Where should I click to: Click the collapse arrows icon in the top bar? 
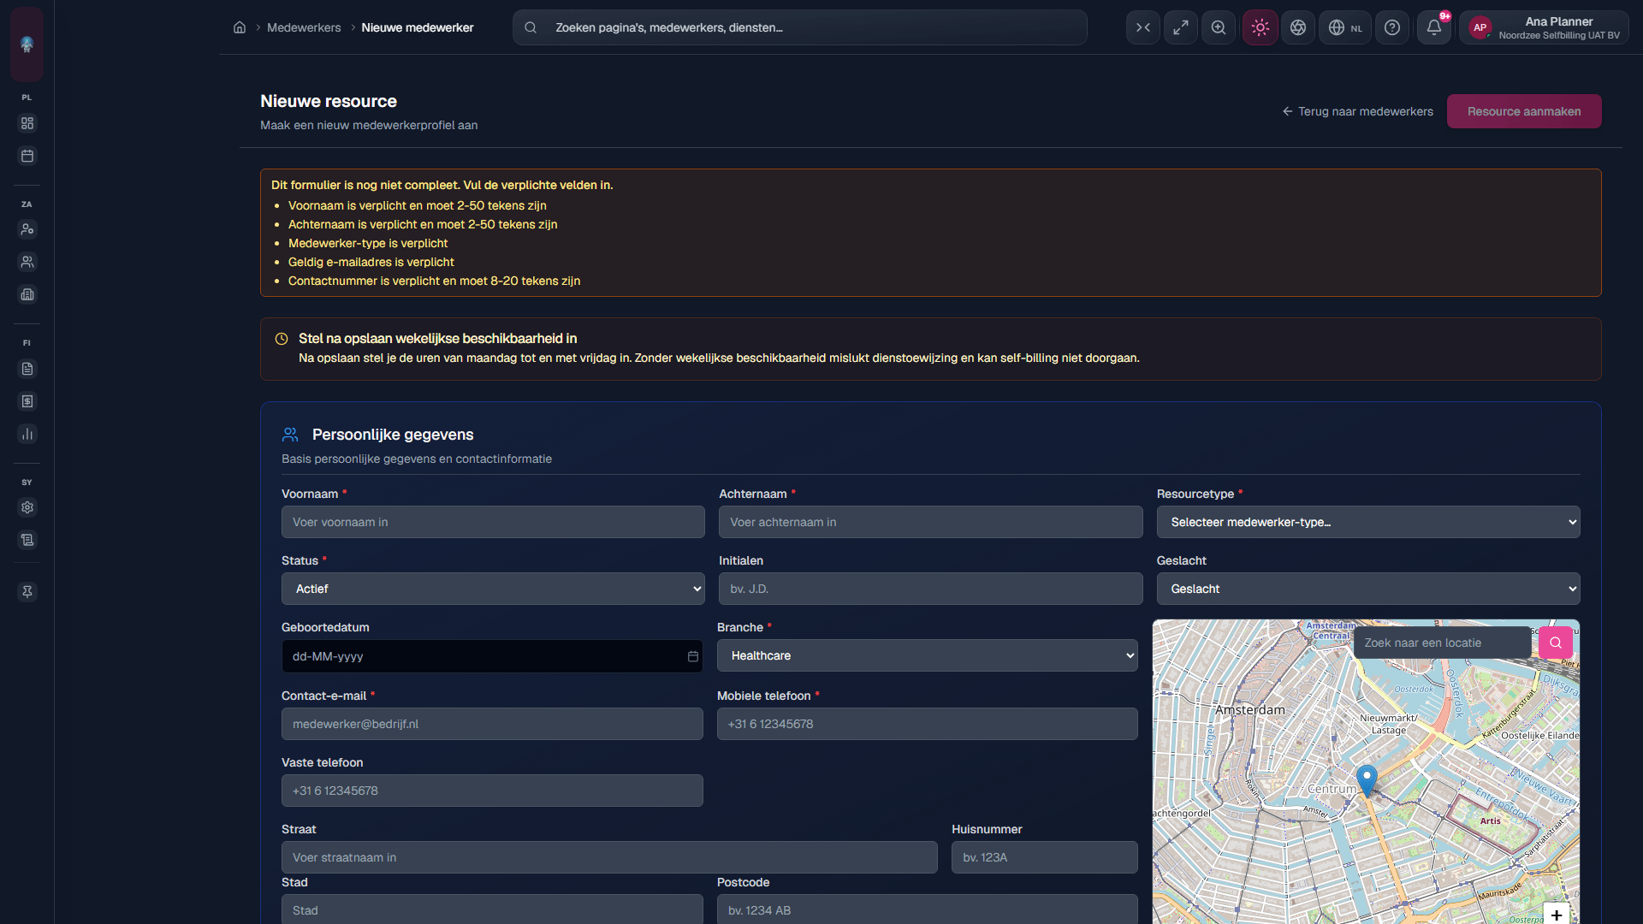1143,27
